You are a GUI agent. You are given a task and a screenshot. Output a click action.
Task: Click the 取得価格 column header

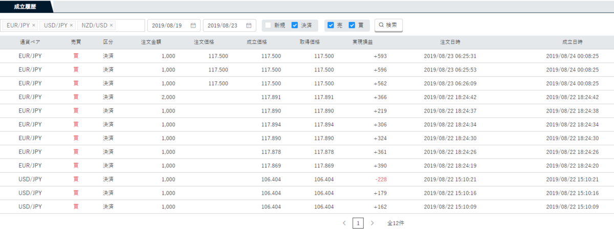tap(310, 42)
